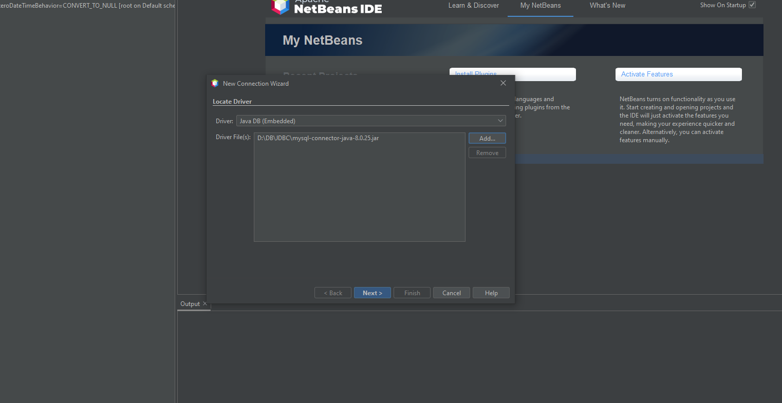Click the New Connection Wizard title icon
The width and height of the screenshot is (782, 403).
coord(215,83)
